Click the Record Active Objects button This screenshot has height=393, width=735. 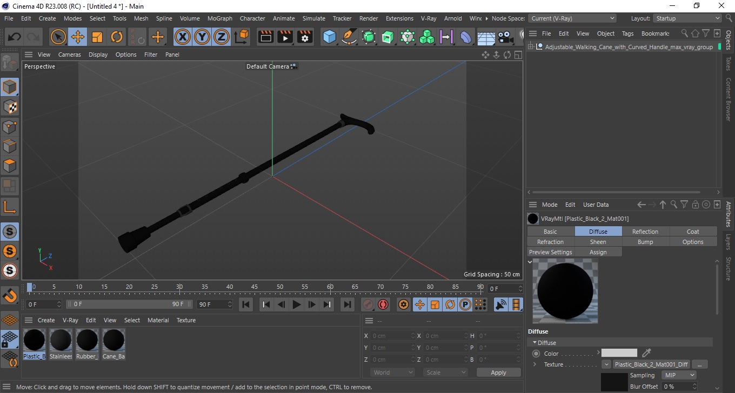[x=368, y=304]
